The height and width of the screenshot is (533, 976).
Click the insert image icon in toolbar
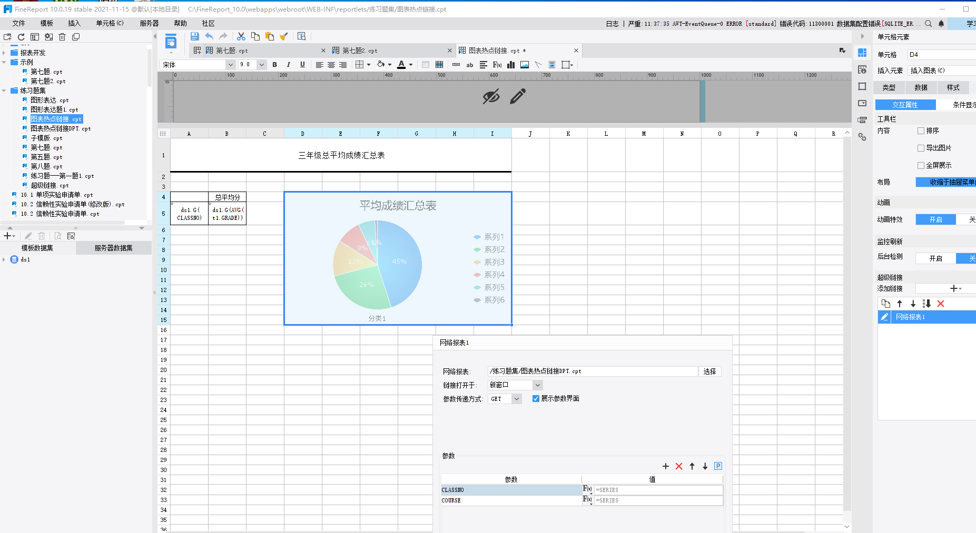tap(525, 65)
